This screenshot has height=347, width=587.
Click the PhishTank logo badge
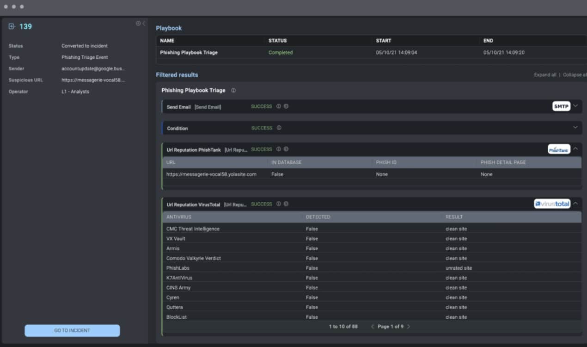pyautogui.click(x=559, y=149)
